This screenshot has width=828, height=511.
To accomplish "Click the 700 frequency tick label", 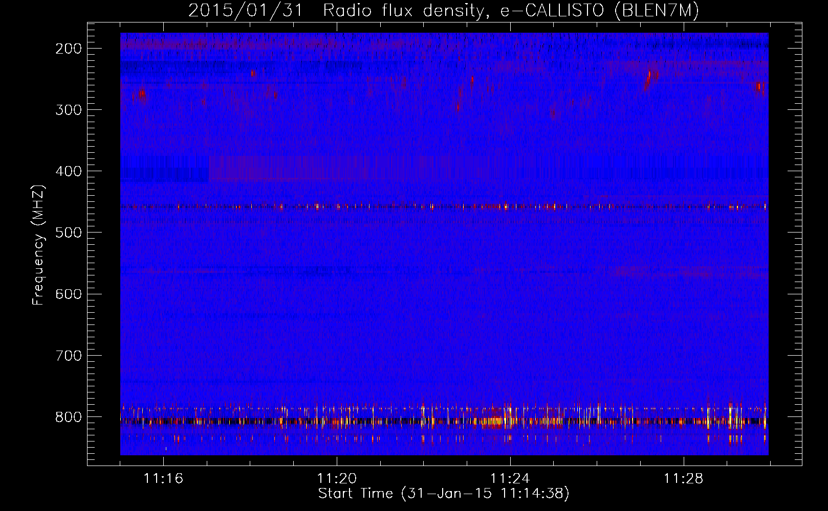I will coord(68,355).
